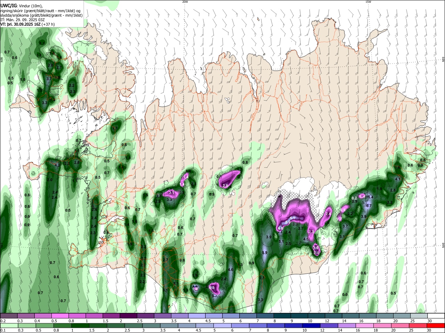The image size is (445, 333).
Task: Click the 5.4 precipitation value on the map
Action: [x=371, y=197]
